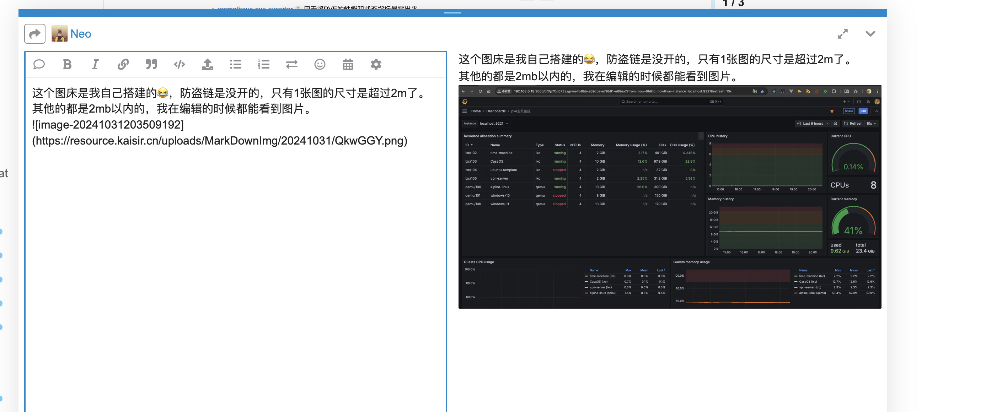Click the calendar icon in composer toolbar
The height and width of the screenshot is (412, 986).
(348, 64)
